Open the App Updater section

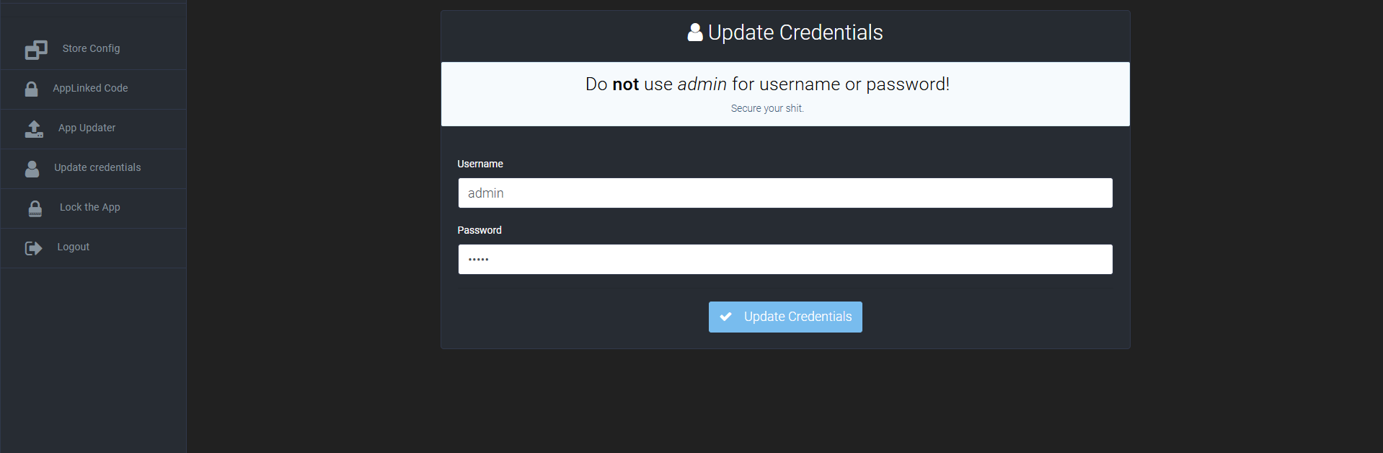[87, 128]
